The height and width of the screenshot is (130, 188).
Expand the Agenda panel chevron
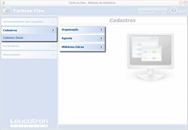point(101,38)
